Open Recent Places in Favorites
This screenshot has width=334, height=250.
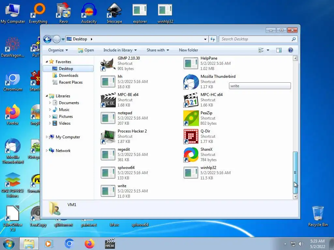pos(70,82)
